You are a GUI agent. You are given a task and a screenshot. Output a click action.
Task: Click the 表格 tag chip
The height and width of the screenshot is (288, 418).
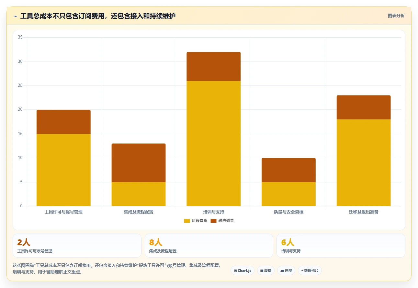266,271
